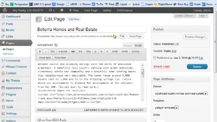217x122 pixels.
Task: Click the italic i quicktag
Action: pos(46,52)
